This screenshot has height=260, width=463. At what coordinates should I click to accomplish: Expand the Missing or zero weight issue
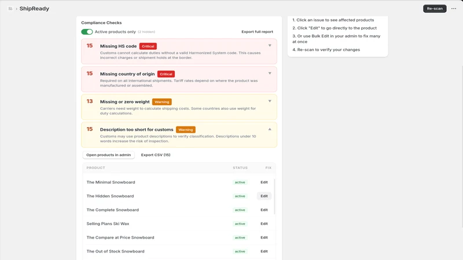click(270, 101)
